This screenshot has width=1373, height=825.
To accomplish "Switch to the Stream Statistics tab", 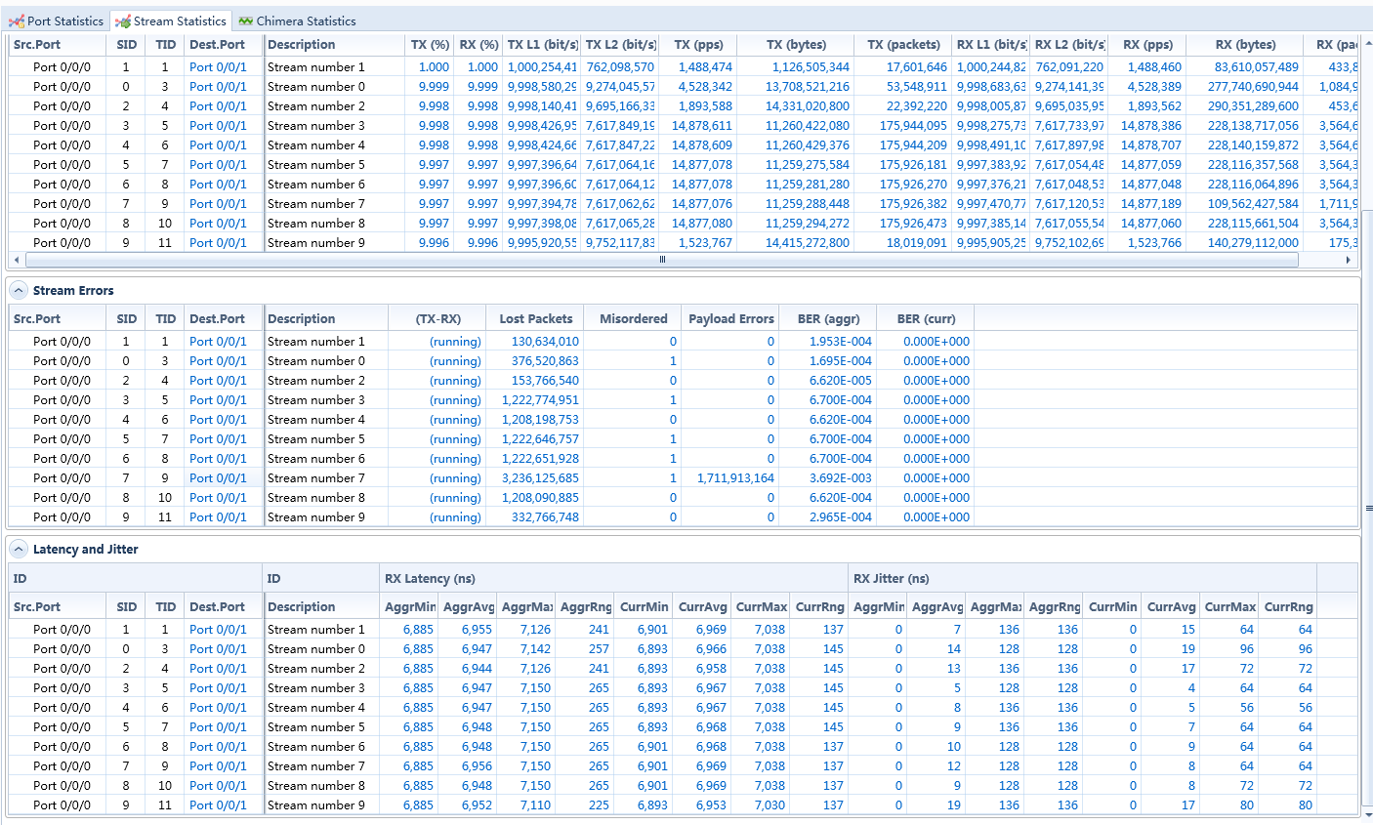I will pyautogui.click(x=171, y=21).
